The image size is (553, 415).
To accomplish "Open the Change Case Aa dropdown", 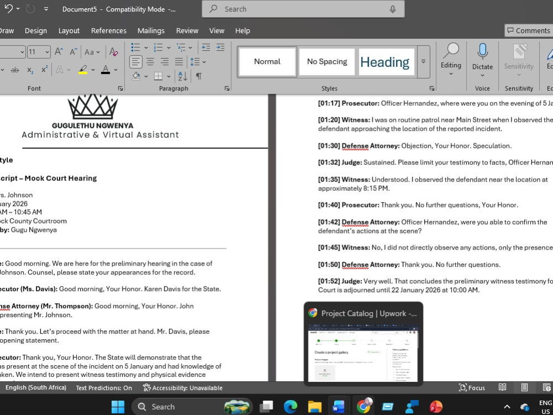I will (92, 52).
